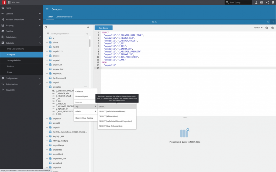This screenshot has width=276, height=172.
Task: Open the mail inbox icon in top bar
Action: click(261, 2)
